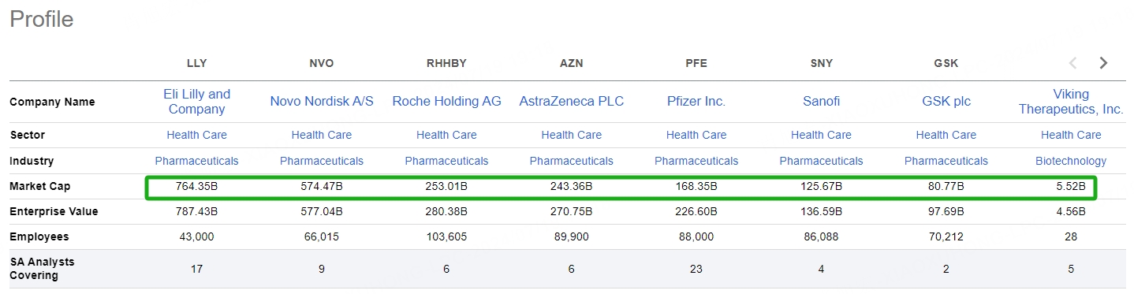Open Roche Holding AG company page
Viewport: 1134px width, 294px height.
tap(446, 102)
